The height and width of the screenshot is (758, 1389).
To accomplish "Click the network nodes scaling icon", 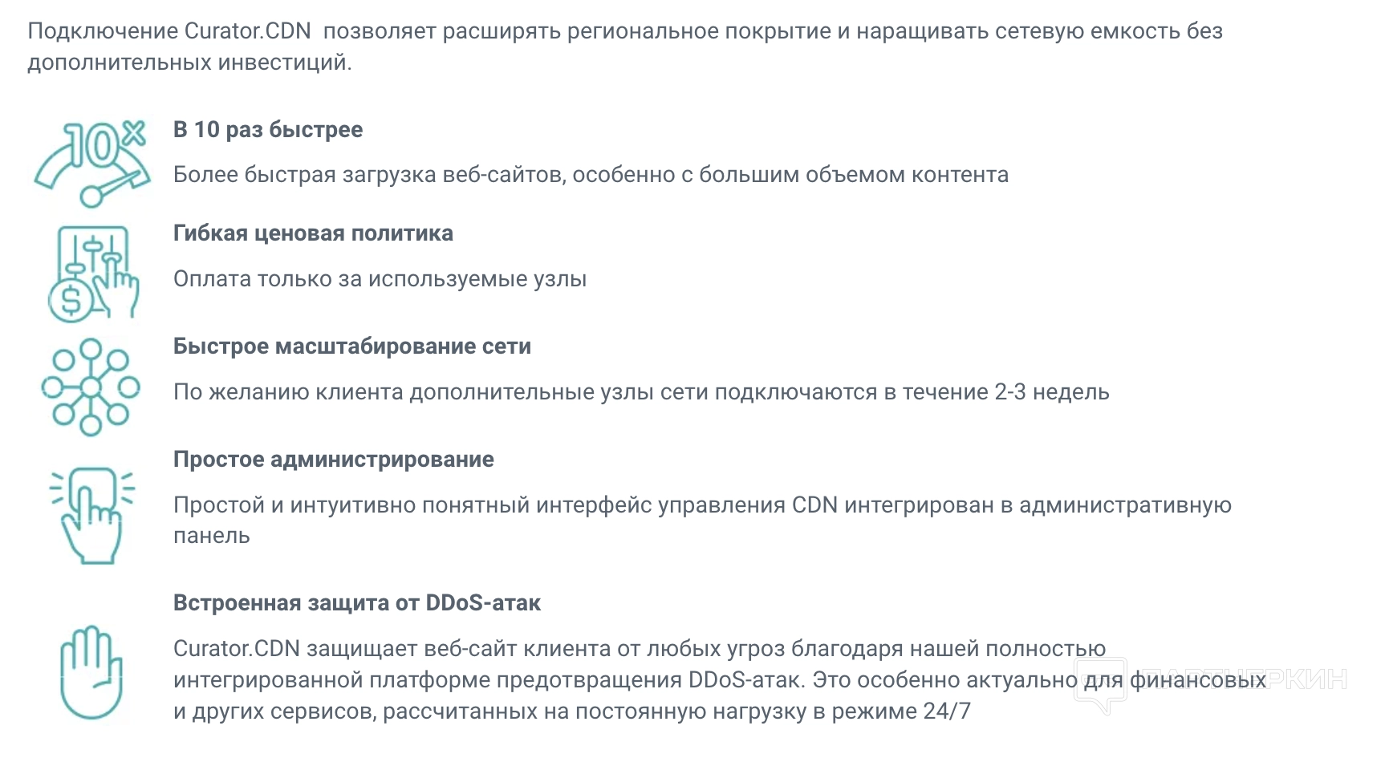I will (91, 387).
